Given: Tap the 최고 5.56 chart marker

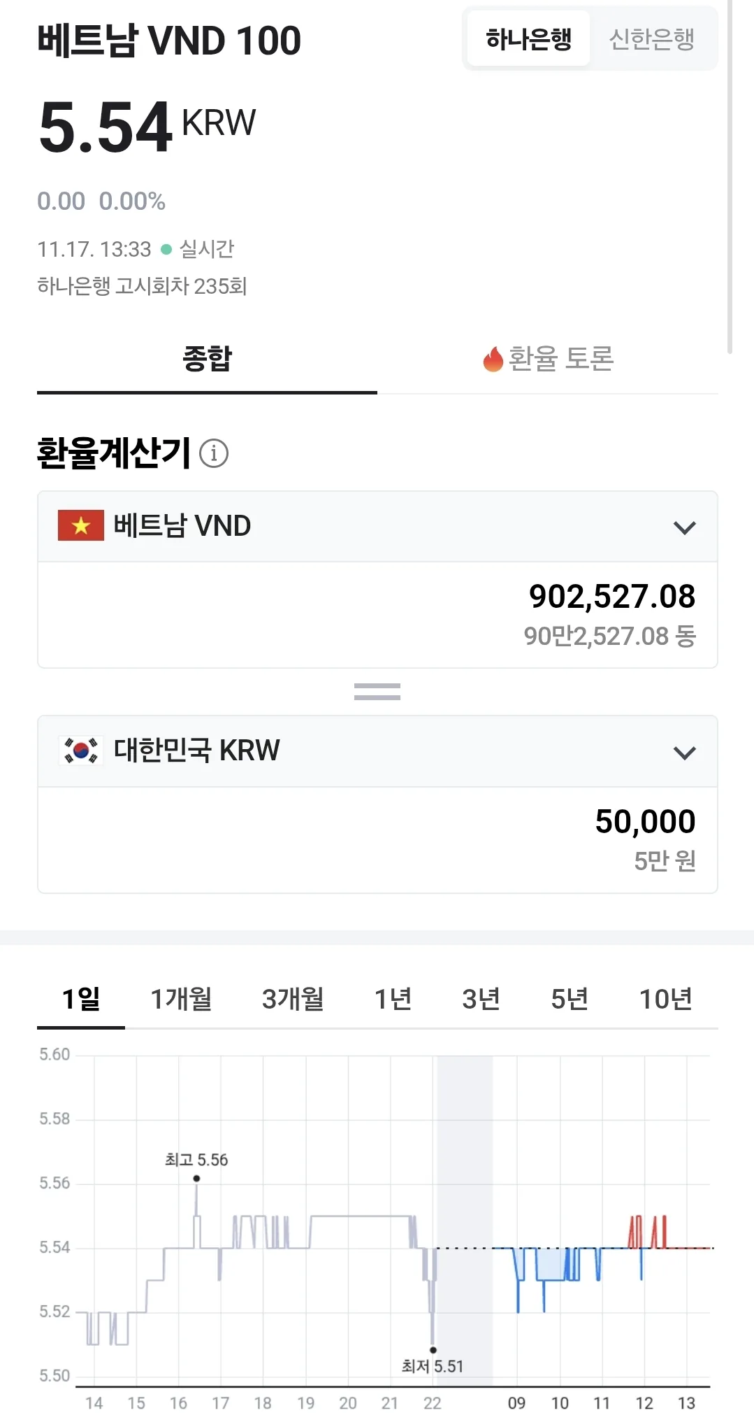Looking at the screenshot, I should pos(196,1179).
